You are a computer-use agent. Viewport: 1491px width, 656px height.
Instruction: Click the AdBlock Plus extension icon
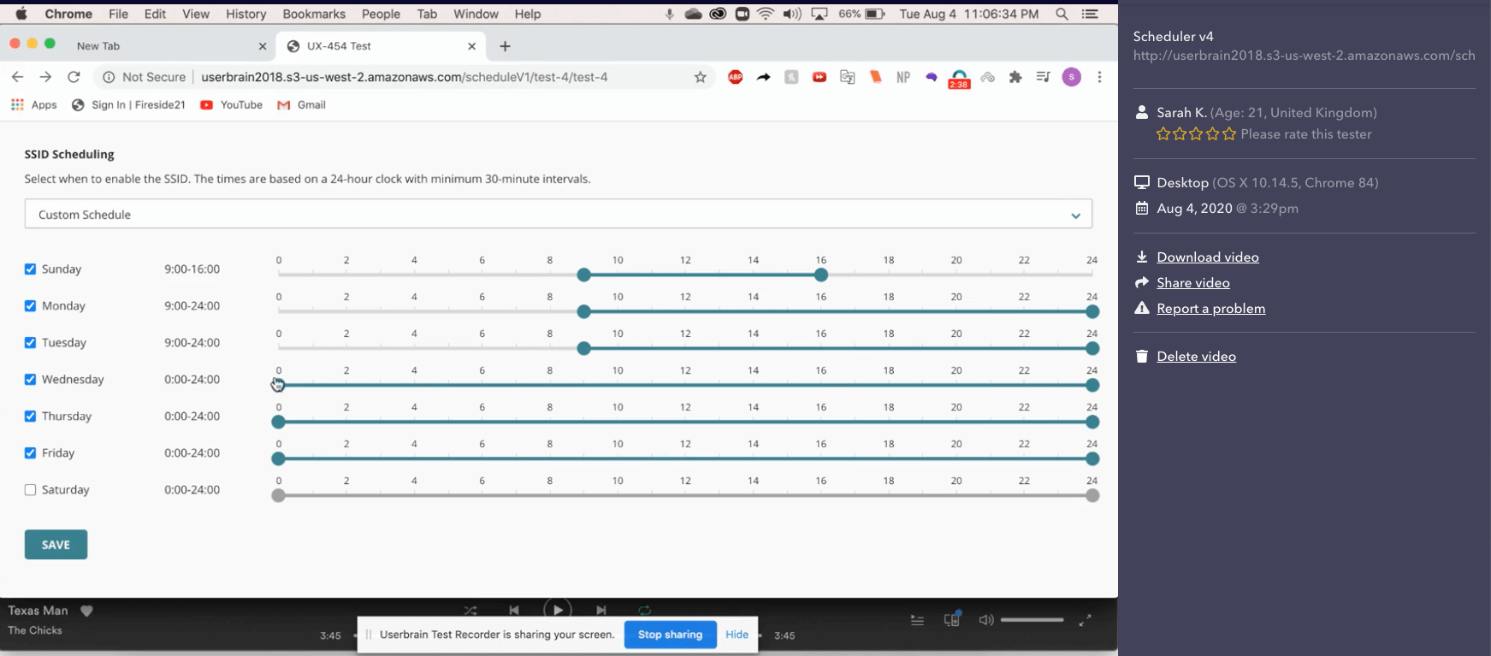735,77
